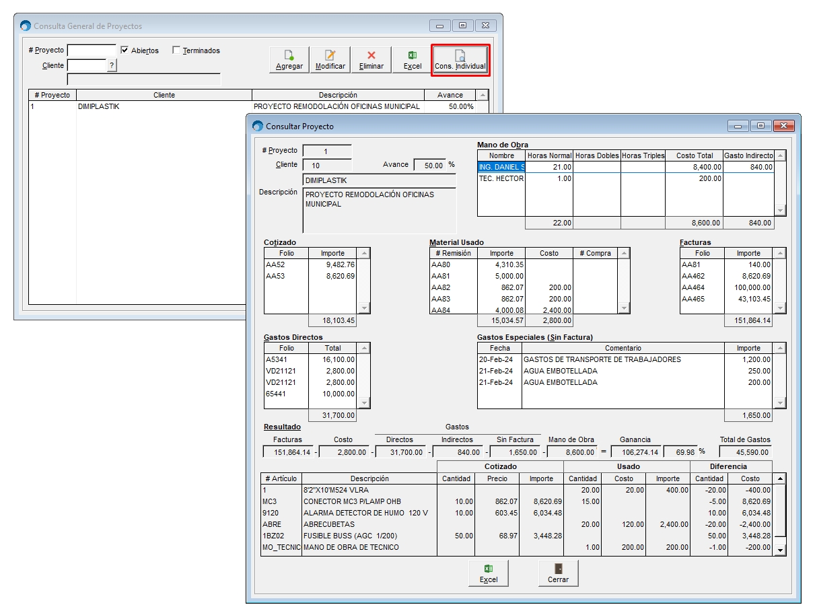The height and width of the screenshot is (607, 815).
Task: Open Cons. Individual project view
Action: click(x=460, y=60)
